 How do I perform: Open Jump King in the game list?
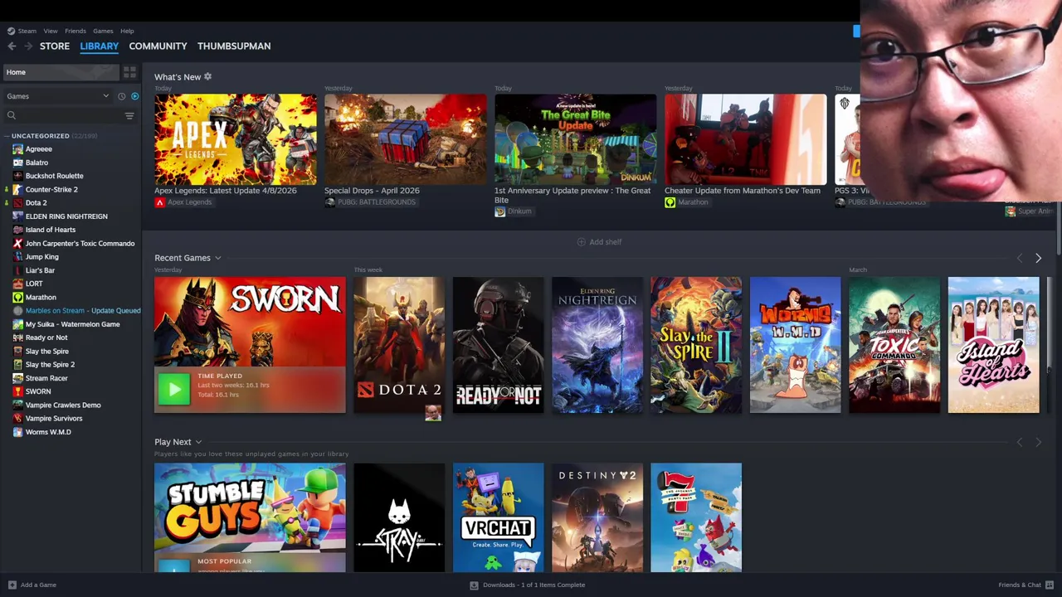41,257
